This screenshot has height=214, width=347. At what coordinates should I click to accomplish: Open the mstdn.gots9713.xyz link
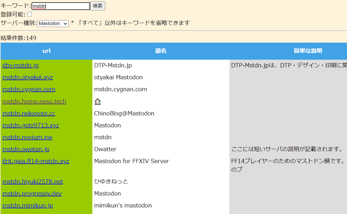coord(31,126)
